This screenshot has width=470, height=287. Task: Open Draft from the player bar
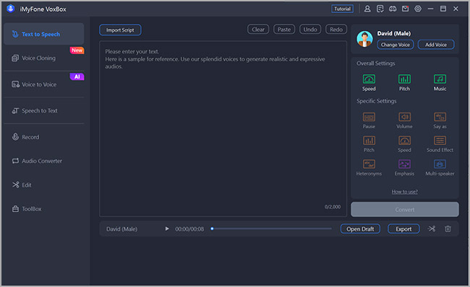pos(360,229)
